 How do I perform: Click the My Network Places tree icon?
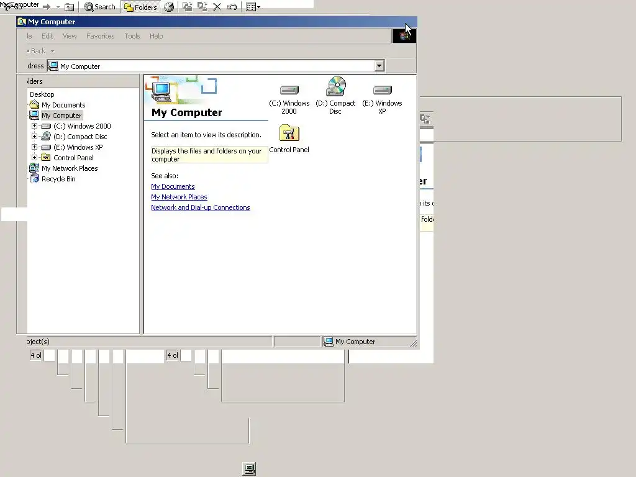coord(34,168)
